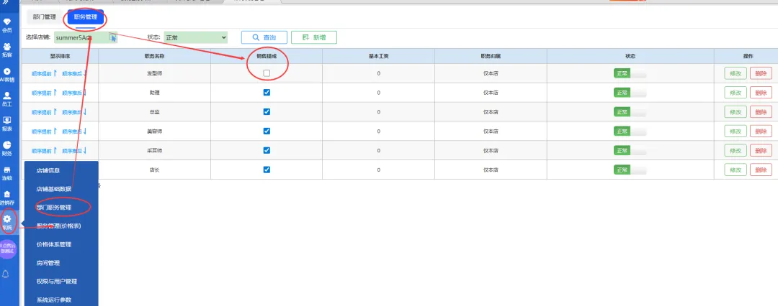Toggle 正常 status switch for 助理
778x306 pixels.
coord(630,93)
